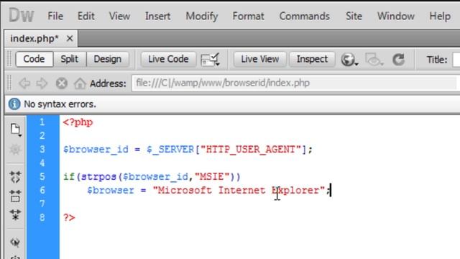Click the browser Back arrow icon
Screen dimensions: 460x259
(x=24, y=83)
